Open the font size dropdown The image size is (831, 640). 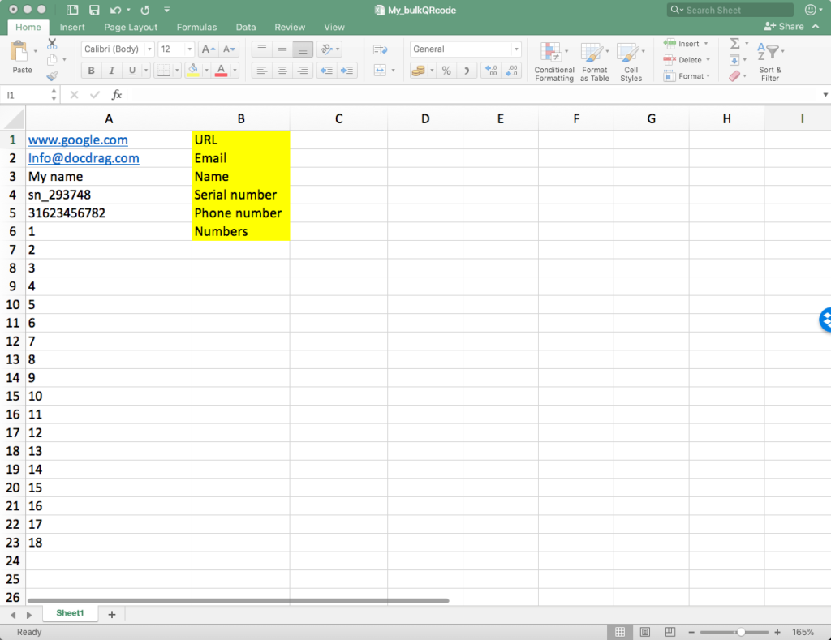[x=176, y=49]
